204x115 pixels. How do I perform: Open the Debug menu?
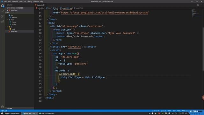pos(30,2)
